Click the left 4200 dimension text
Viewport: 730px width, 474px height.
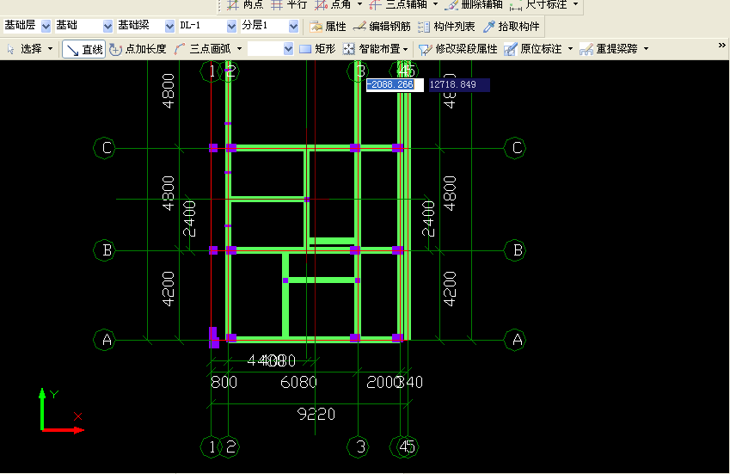pos(168,289)
